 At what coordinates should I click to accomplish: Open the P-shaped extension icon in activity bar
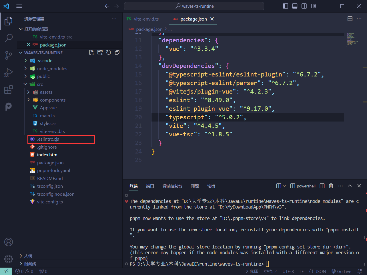[9, 107]
